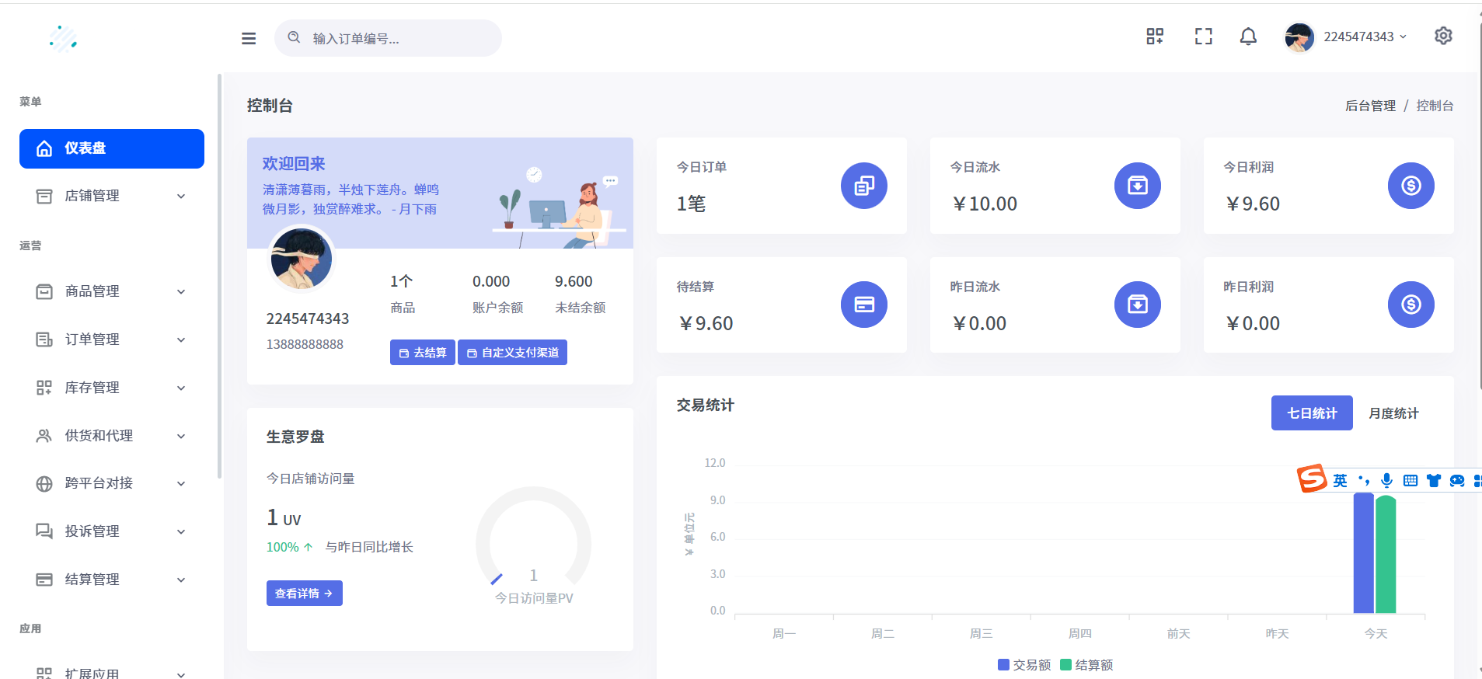Expand the 店铺管理 menu chevron

pyautogui.click(x=181, y=197)
